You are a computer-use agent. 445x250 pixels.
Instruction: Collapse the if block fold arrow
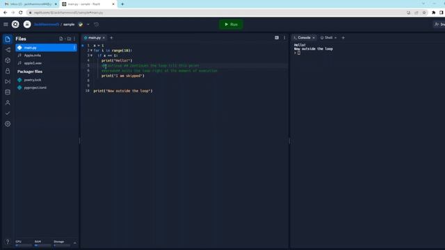(x=91, y=56)
